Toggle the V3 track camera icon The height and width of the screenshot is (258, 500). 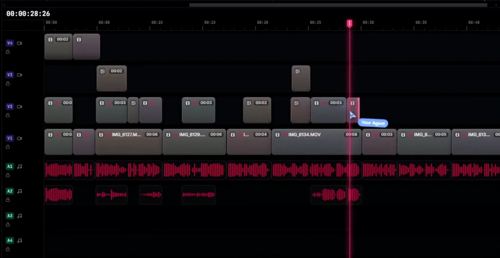point(19,75)
